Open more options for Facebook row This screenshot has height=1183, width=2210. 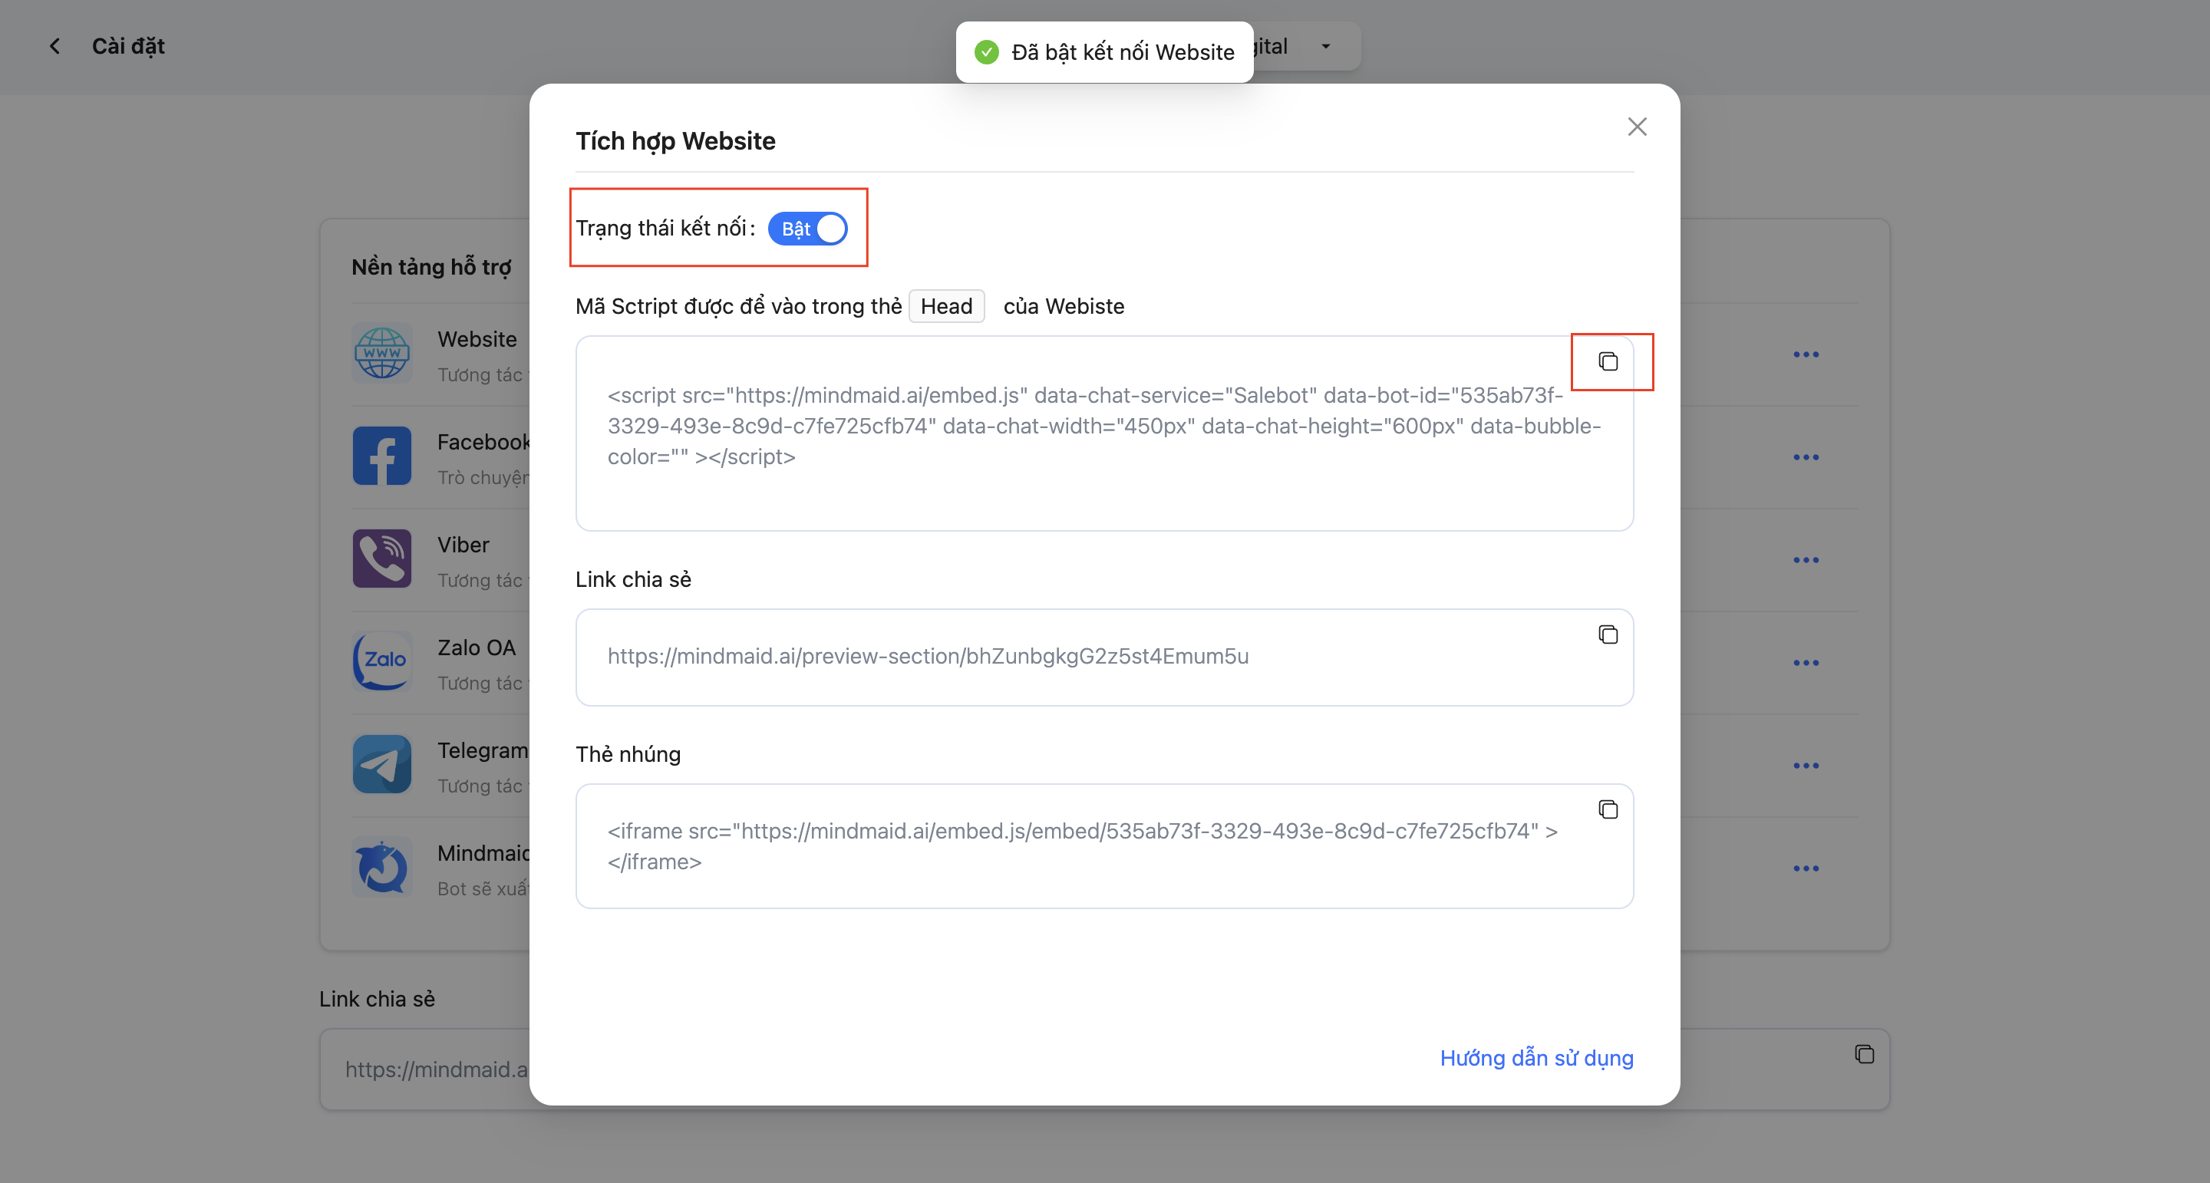(1806, 457)
